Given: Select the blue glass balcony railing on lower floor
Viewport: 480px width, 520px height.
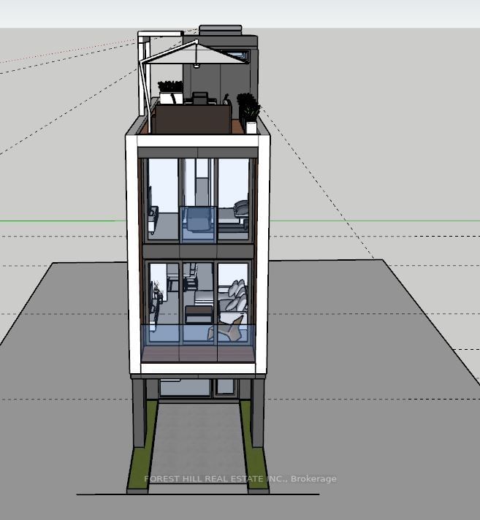Looking at the screenshot, I should [x=199, y=343].
